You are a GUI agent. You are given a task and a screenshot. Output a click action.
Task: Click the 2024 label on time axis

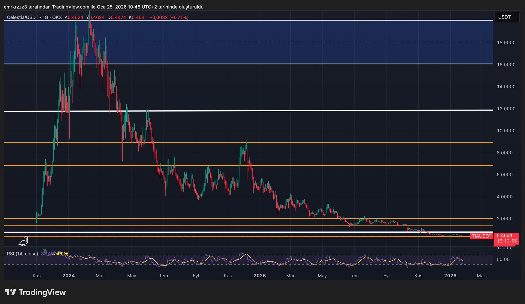pyautogui.click(x=68, y=276)
